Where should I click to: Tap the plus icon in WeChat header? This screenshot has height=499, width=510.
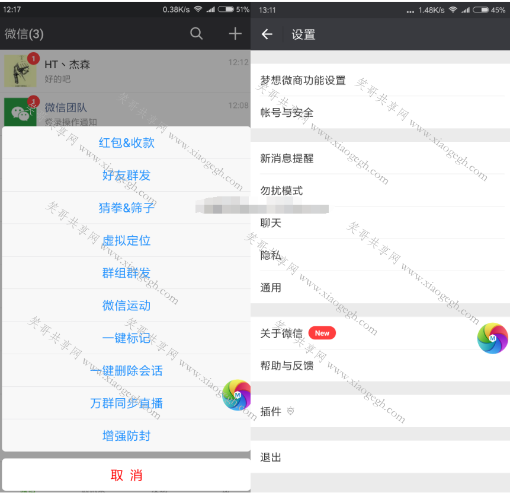click(x=235, y=34)
